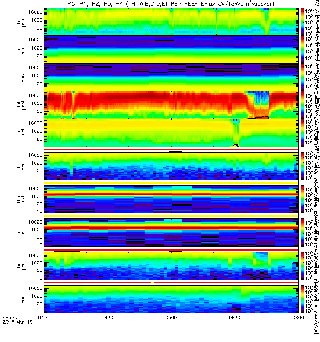Click the yellow segment in the bottom red bar
The width and height of the screenshot is (320, 342).
152,283
